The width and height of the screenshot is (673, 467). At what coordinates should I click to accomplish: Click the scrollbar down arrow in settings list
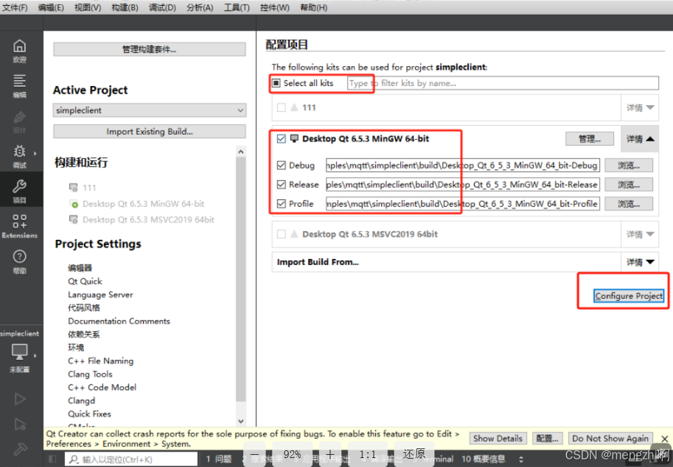tap(241, 421)
